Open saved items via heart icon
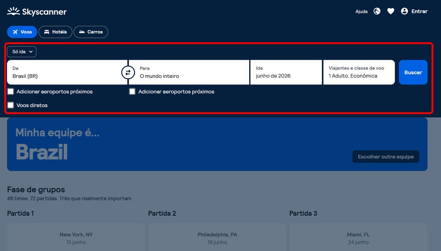Viewport: 441px width, 251px height. click(391, 11)
